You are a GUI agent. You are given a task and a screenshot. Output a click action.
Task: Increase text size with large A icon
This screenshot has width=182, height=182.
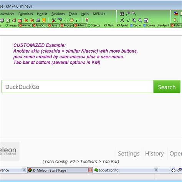(x=122, y=20)
